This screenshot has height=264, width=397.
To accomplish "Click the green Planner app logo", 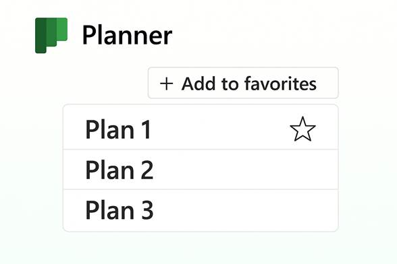I will tap(51, 36).
